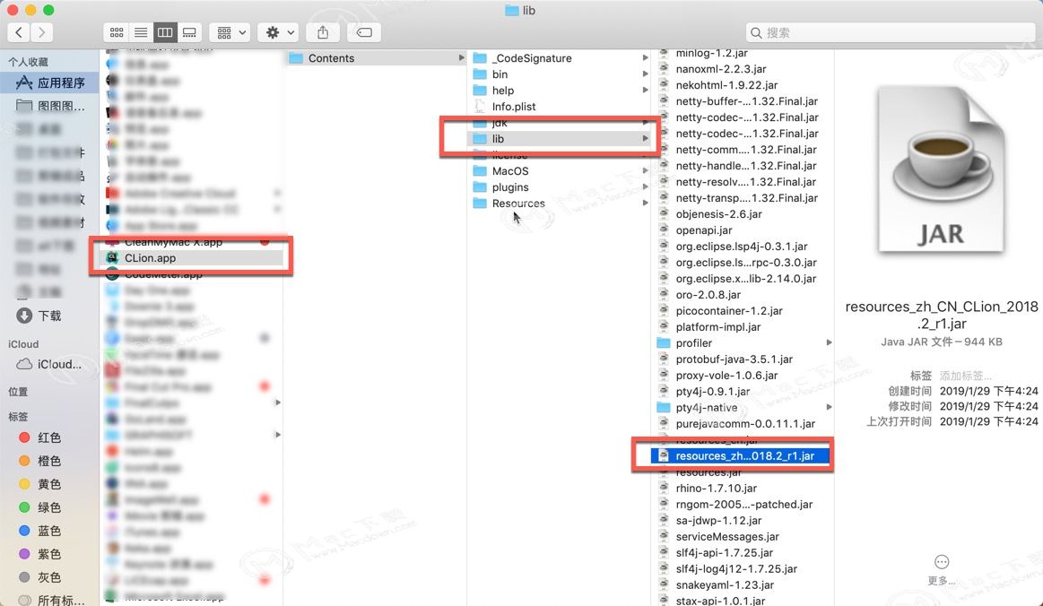Viewport: 1043px width, 606px height.
Task: Open iCloud… in the sidebar
Action: point(50,364)
